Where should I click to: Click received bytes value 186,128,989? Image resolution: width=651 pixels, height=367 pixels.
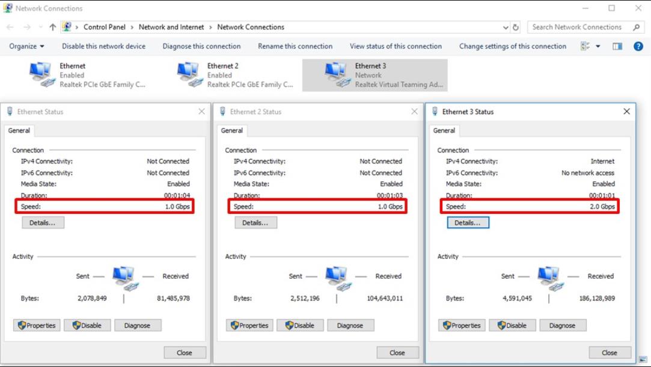597,298
